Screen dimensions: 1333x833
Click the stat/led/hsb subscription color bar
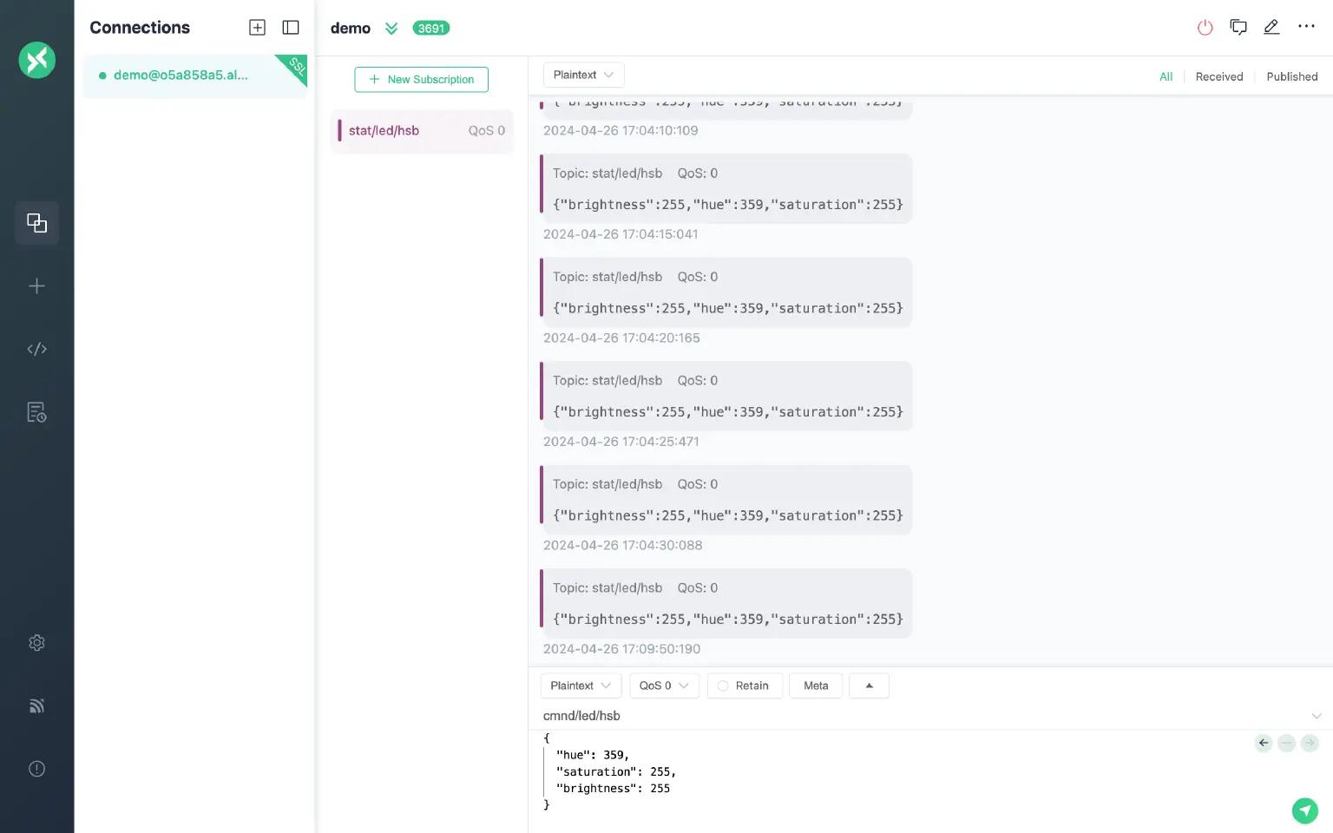(339, 130)
